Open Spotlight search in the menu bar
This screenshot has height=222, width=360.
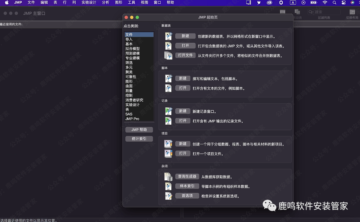[334, 3]
